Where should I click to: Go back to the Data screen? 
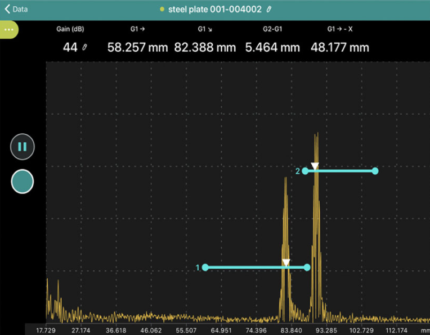pos(16,9)
